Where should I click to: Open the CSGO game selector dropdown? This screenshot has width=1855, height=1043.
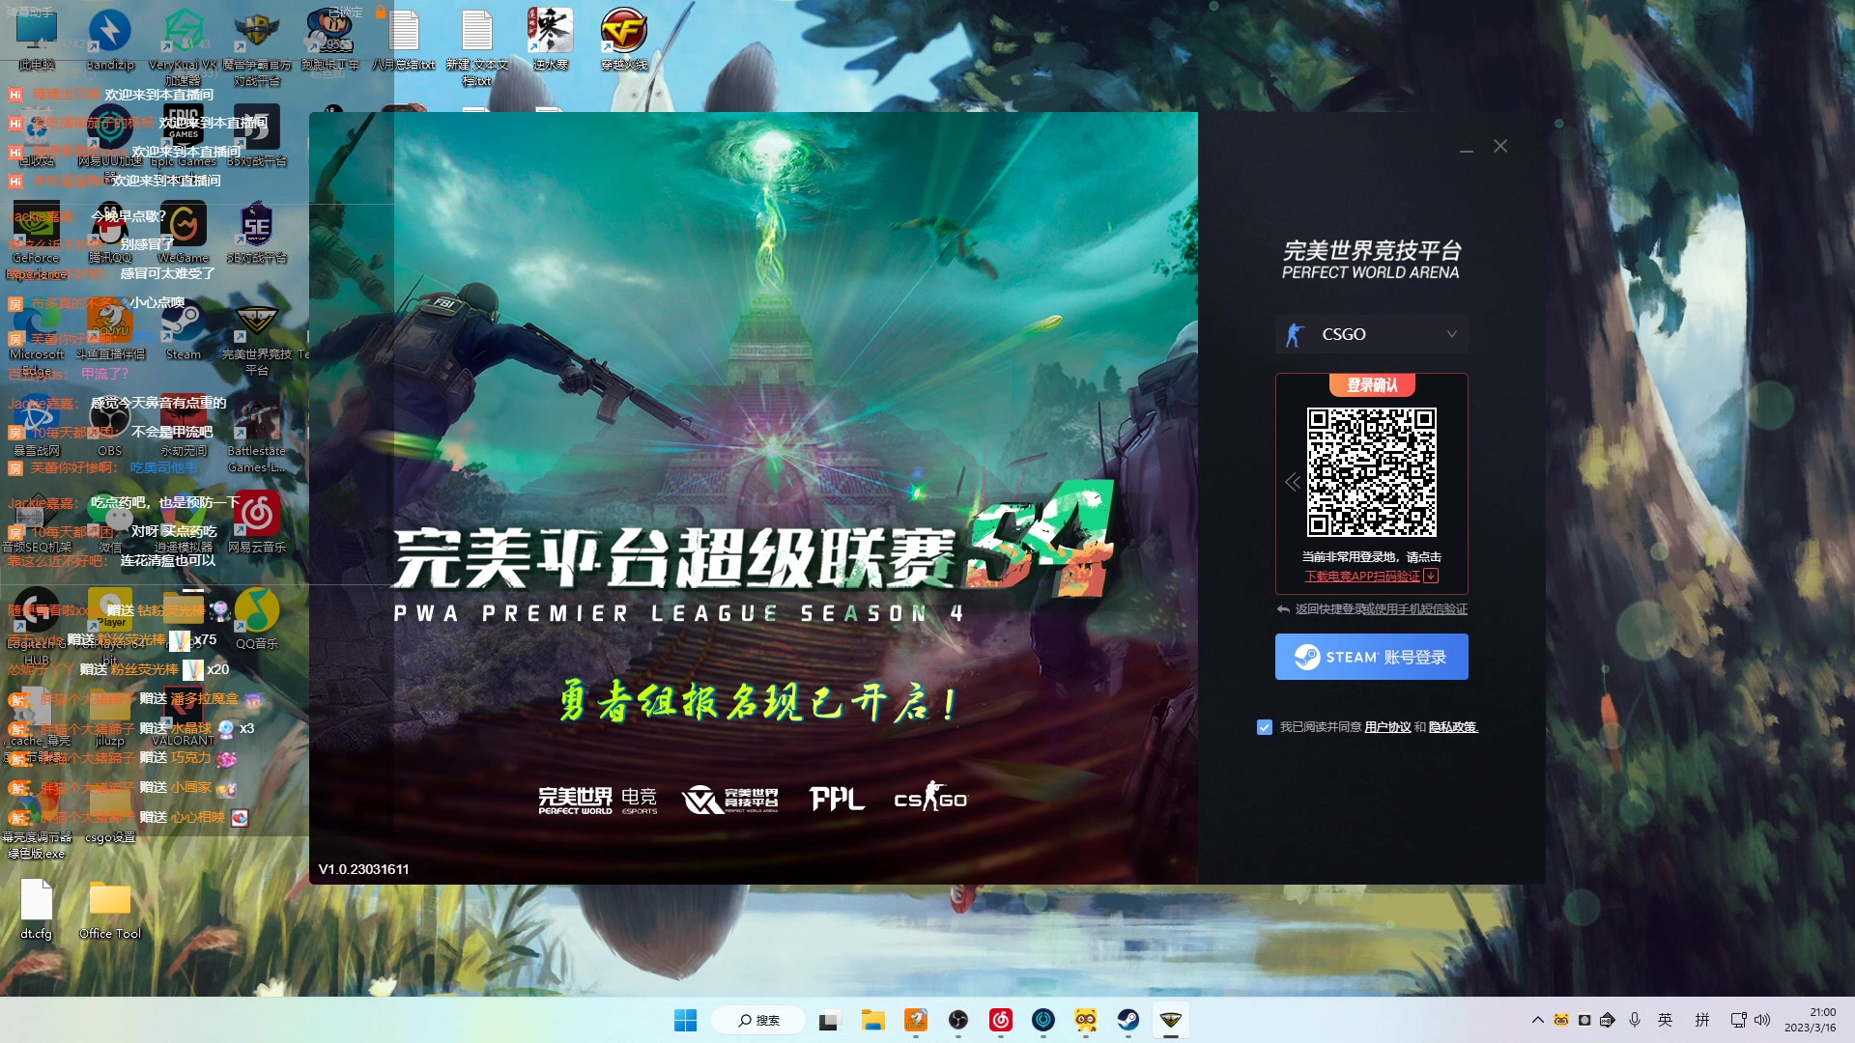[1371, 334]
